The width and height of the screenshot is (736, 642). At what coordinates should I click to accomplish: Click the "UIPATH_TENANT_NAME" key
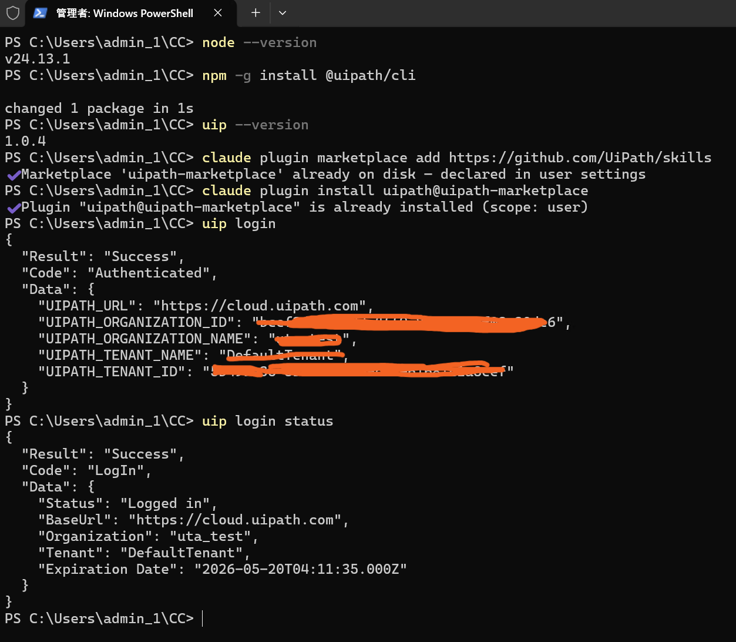124,355
